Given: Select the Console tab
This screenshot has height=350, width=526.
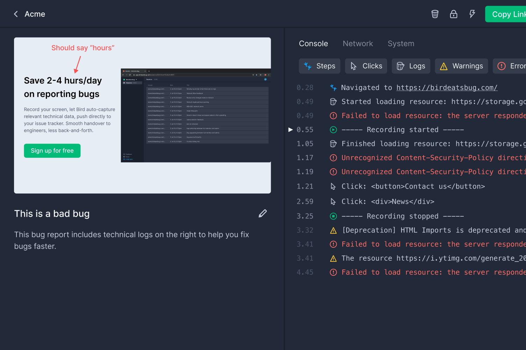Looking at the screenshot, I should click(x=313, y=44).
